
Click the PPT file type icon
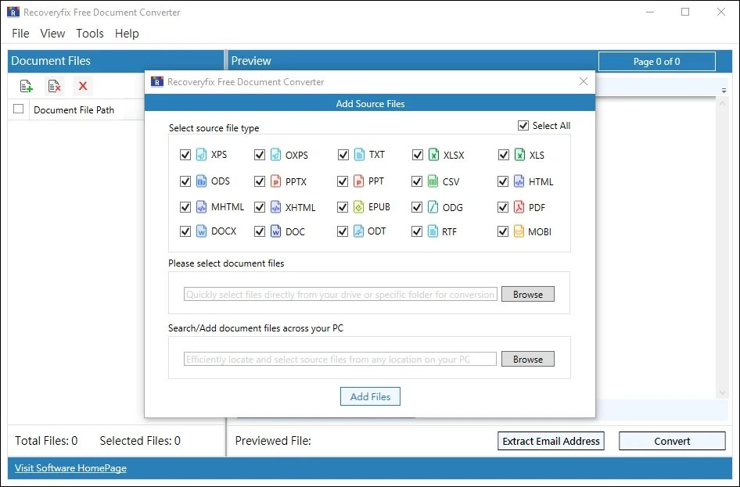359,181
